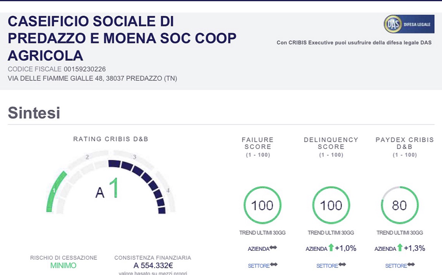Click the Delinquency Score 100 circle
This screenshot has height=275, width=442.
[x=331, y=205]
